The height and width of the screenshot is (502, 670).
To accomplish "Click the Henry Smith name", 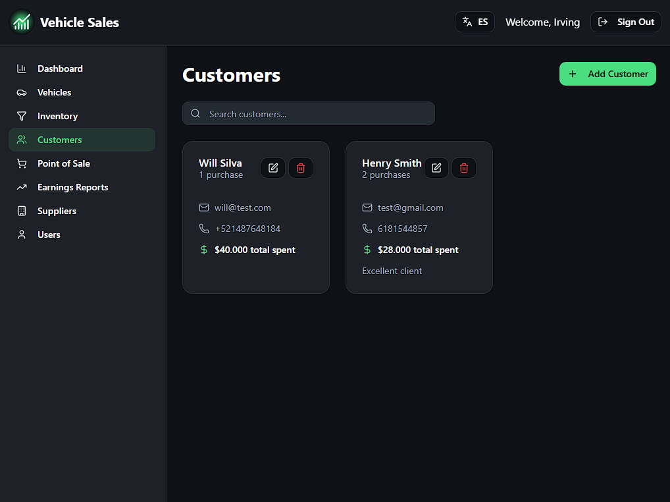I will click(392, 163).
